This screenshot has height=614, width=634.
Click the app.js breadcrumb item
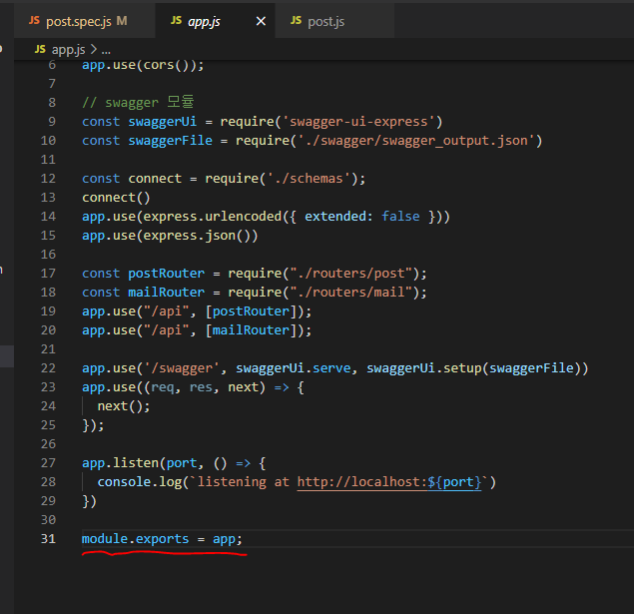(68, 49)
